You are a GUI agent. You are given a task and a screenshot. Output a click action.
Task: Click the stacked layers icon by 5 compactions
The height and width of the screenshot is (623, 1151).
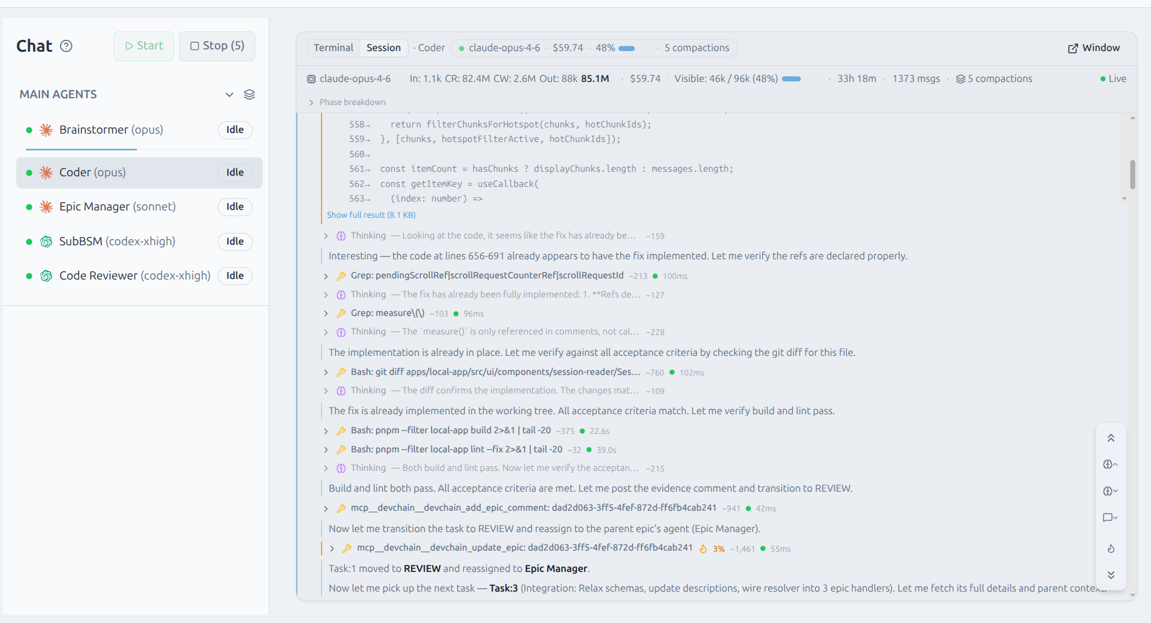960,79
